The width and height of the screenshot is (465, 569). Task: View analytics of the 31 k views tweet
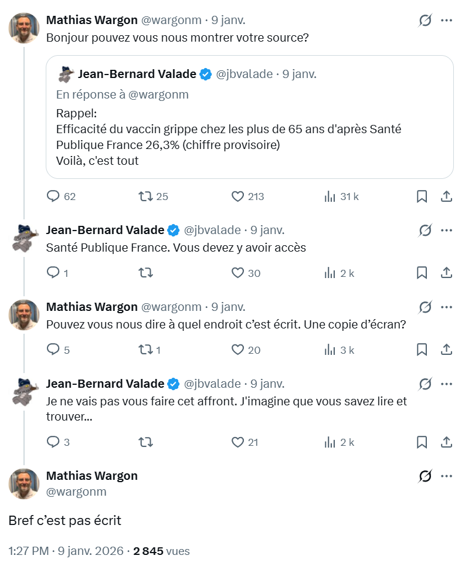(x=330, y=197)
